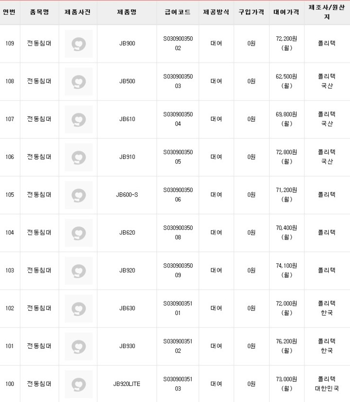
Task: Select row number 105 in 연번 column
Action: pyautogui.click(x=10, y=195)
